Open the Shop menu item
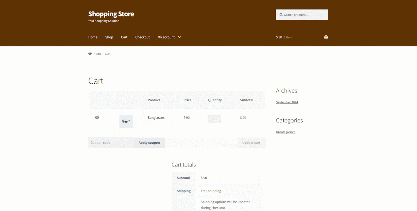Image resolution: width=417 pixels, height=211 pixels. click(x=109, y=37)
